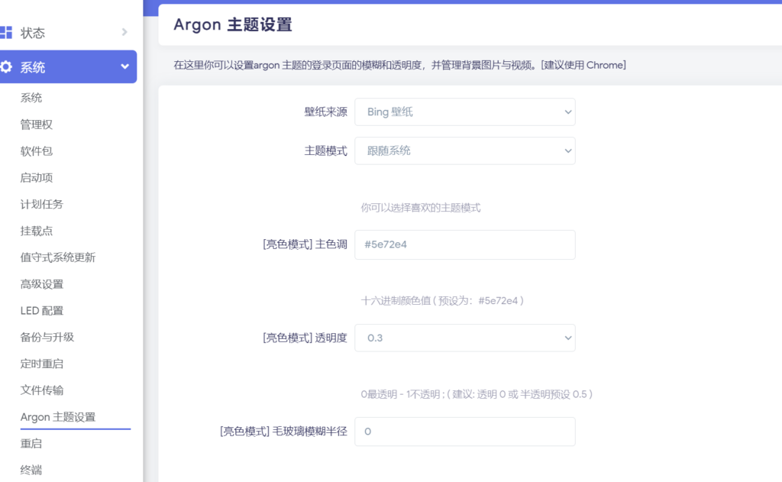Open the [亮色模式] 透明度 dropdown

465,338
